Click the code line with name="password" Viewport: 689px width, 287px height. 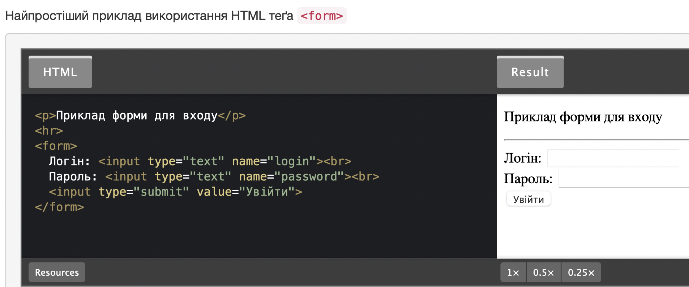point(214,177)
